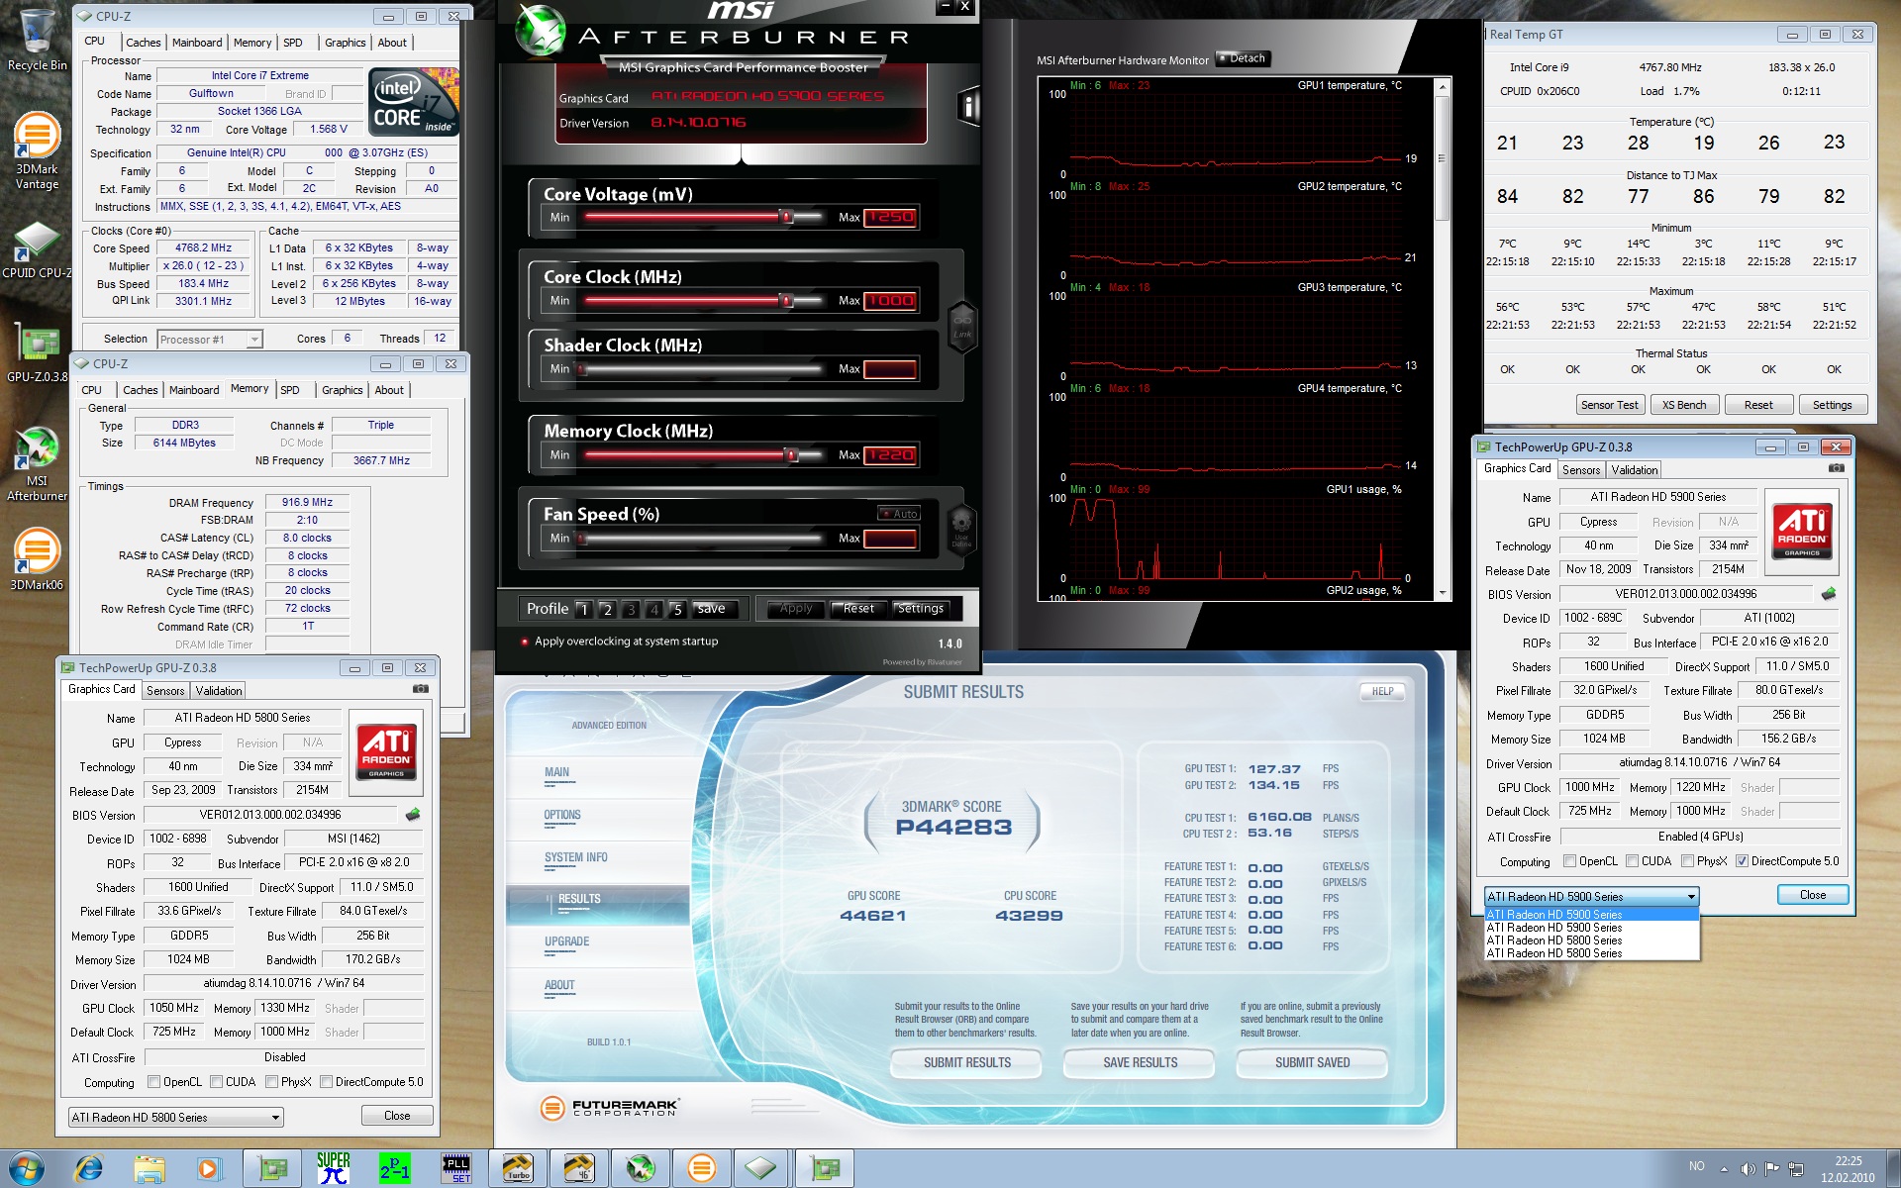This screenshot has height=1188, width=1901.
Task: Click Sensor Test in Real Temp GT
Action: tap(1609, 405)
